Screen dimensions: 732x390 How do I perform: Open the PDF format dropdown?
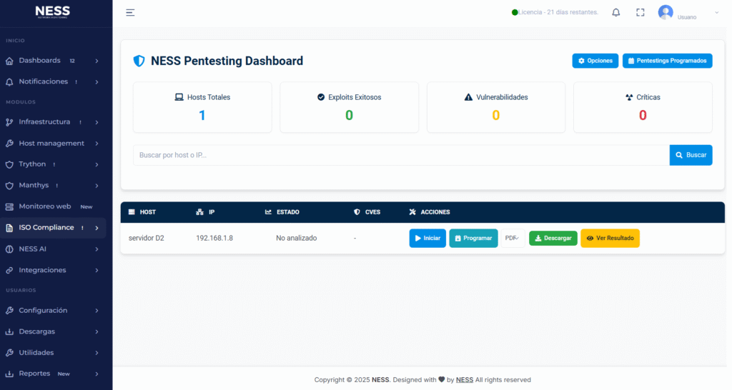pos(512,239)
